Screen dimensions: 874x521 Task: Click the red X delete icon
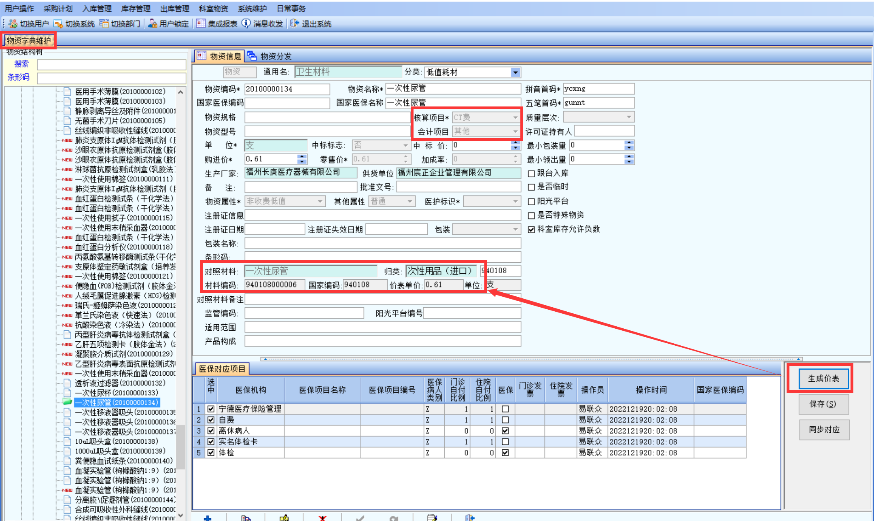pyautogui.click(x=322, y=518)
